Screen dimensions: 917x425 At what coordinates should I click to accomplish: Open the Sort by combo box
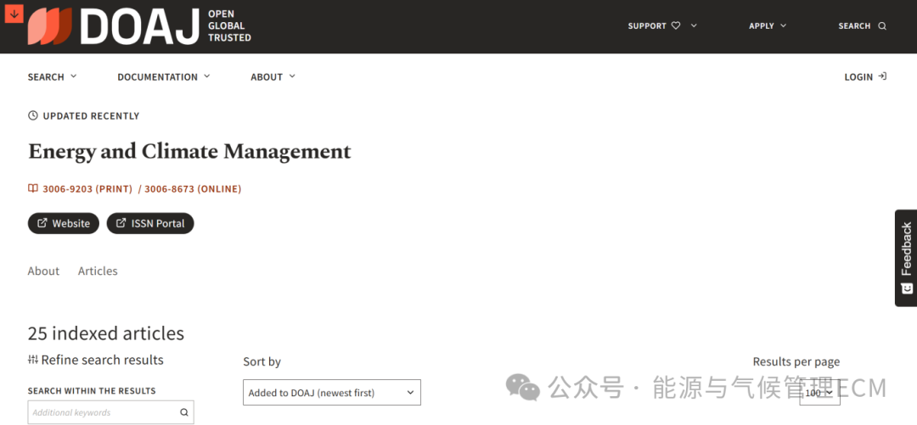pos(331,393)
